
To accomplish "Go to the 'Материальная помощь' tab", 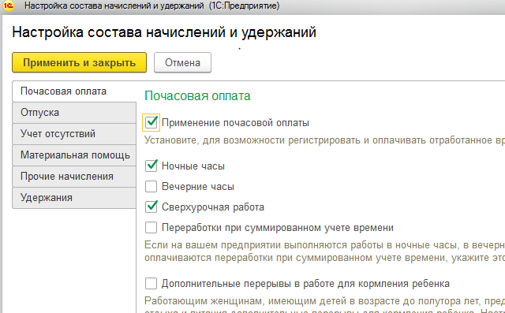I will tap(74, 155).
